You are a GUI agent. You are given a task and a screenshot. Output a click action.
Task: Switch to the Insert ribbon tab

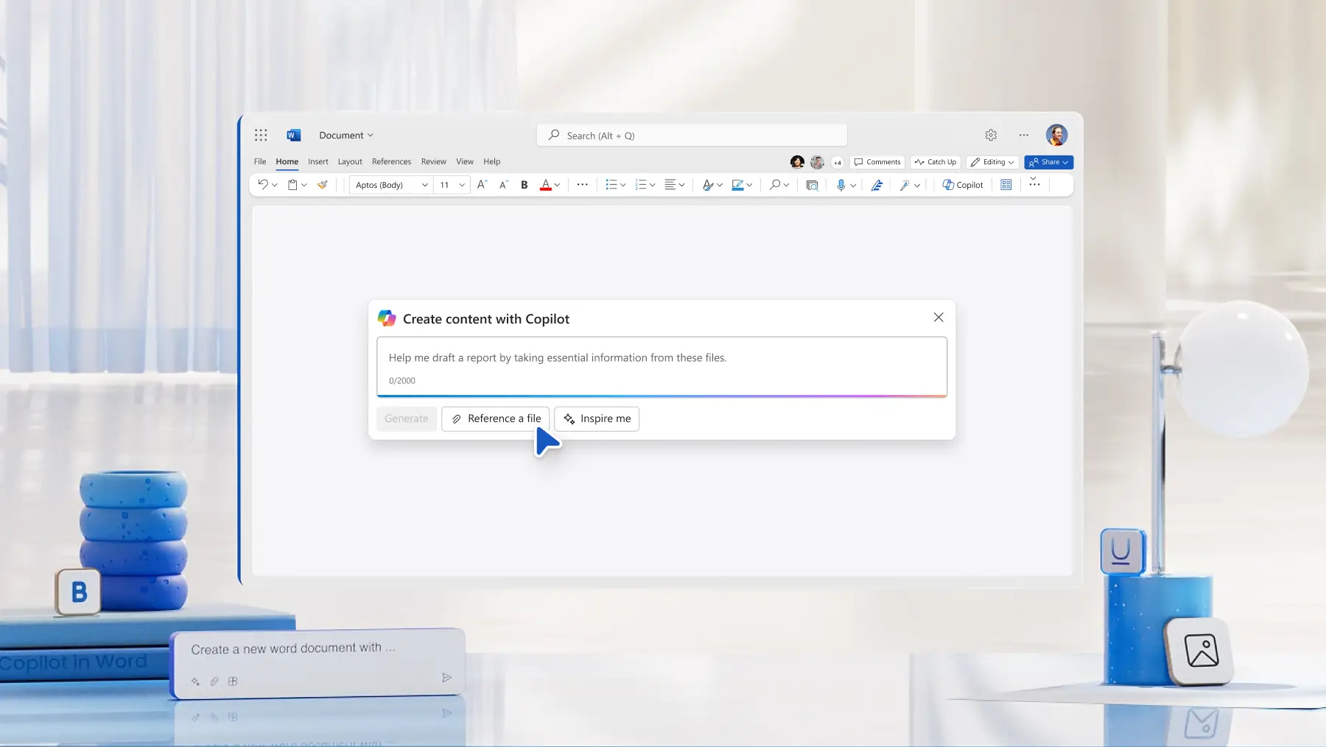(318, 161)
